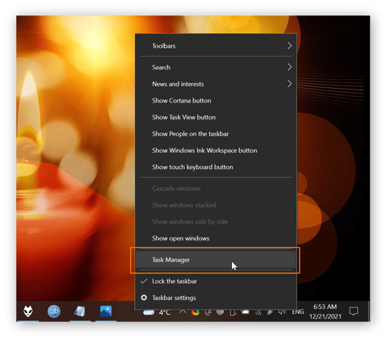Viewport: 387px width, 338px height.
Task: Open Taskbar settings
Action: click(x=216, y=298)
